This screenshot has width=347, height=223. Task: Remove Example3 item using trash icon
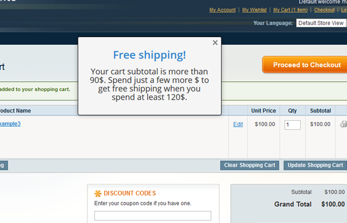click(343, 124)
